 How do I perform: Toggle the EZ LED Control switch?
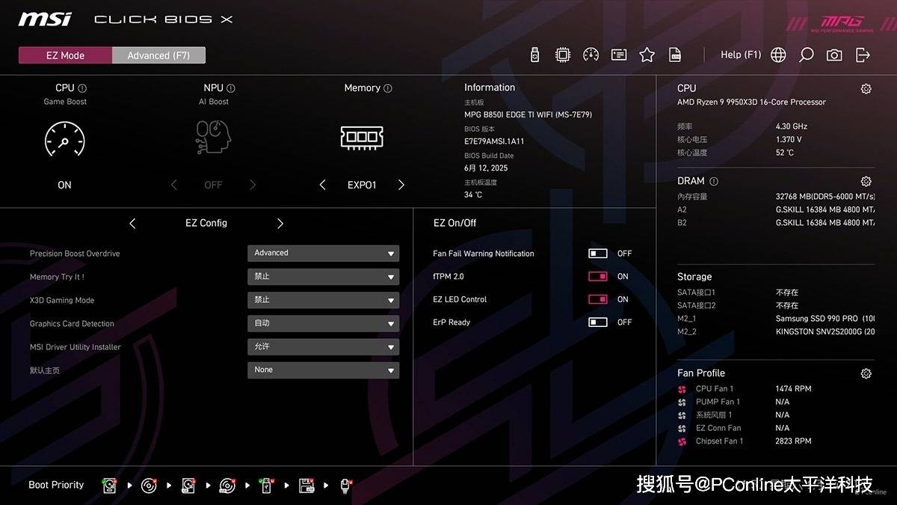pyautogui.click(x=598, y=299)
